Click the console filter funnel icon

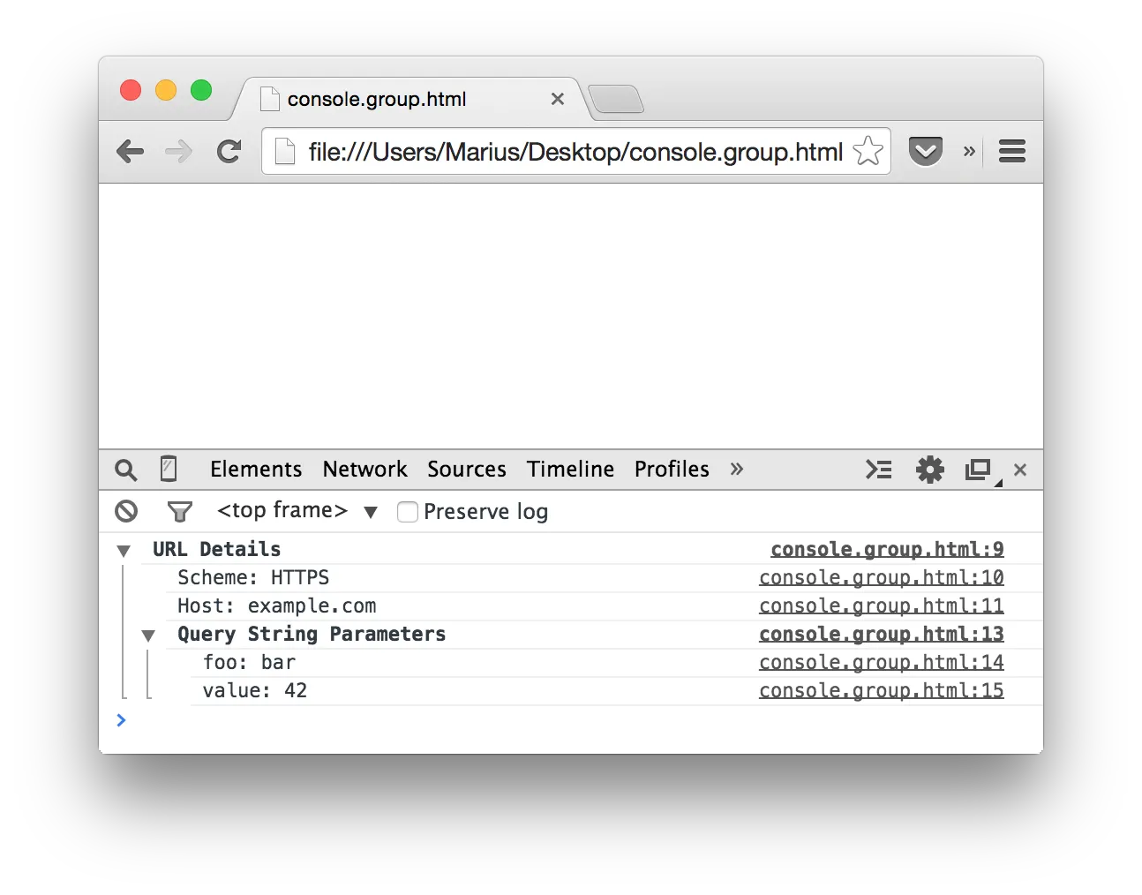click(179, 512)
